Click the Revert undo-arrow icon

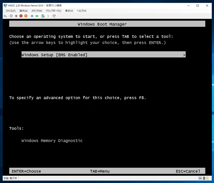tap(48, 16)
